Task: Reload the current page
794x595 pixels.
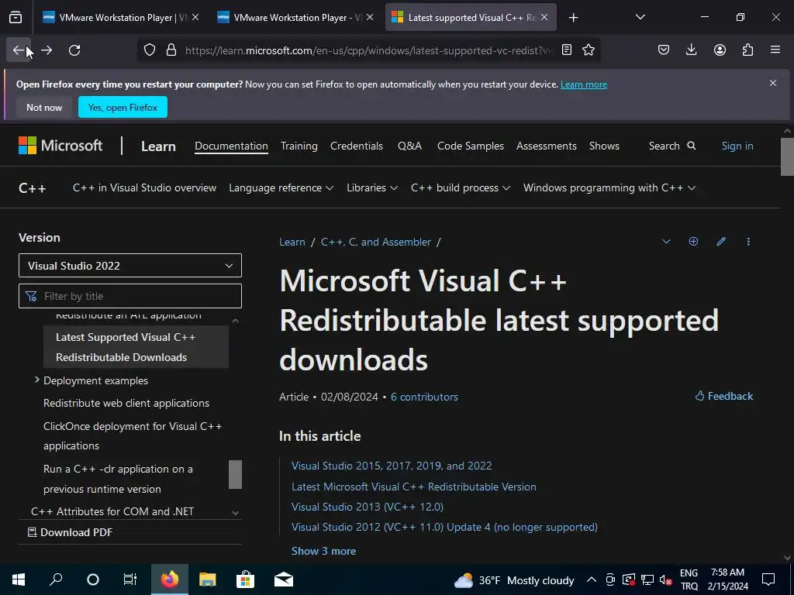Action: (74, 50)
